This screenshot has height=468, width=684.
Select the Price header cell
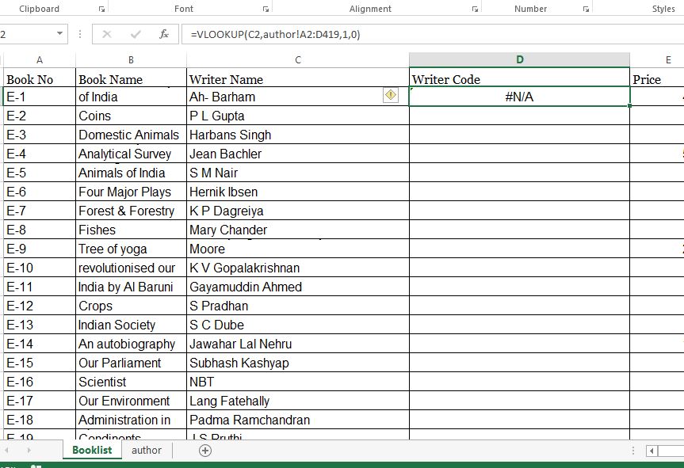pos(657,78)
